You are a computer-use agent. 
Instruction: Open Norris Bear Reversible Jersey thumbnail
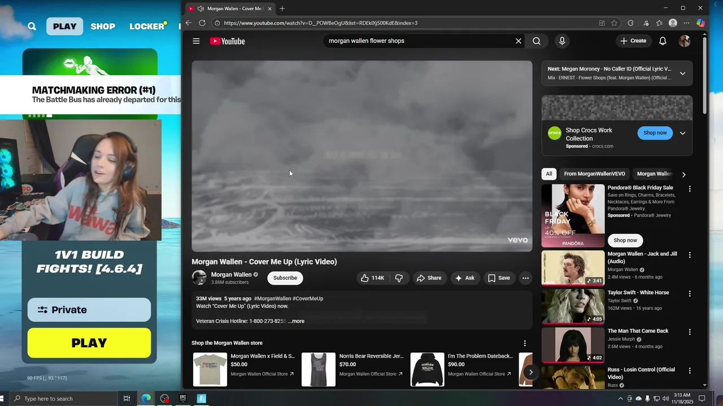319,369
